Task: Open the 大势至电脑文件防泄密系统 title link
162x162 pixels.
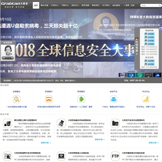Action: click(x=80, y=120)
